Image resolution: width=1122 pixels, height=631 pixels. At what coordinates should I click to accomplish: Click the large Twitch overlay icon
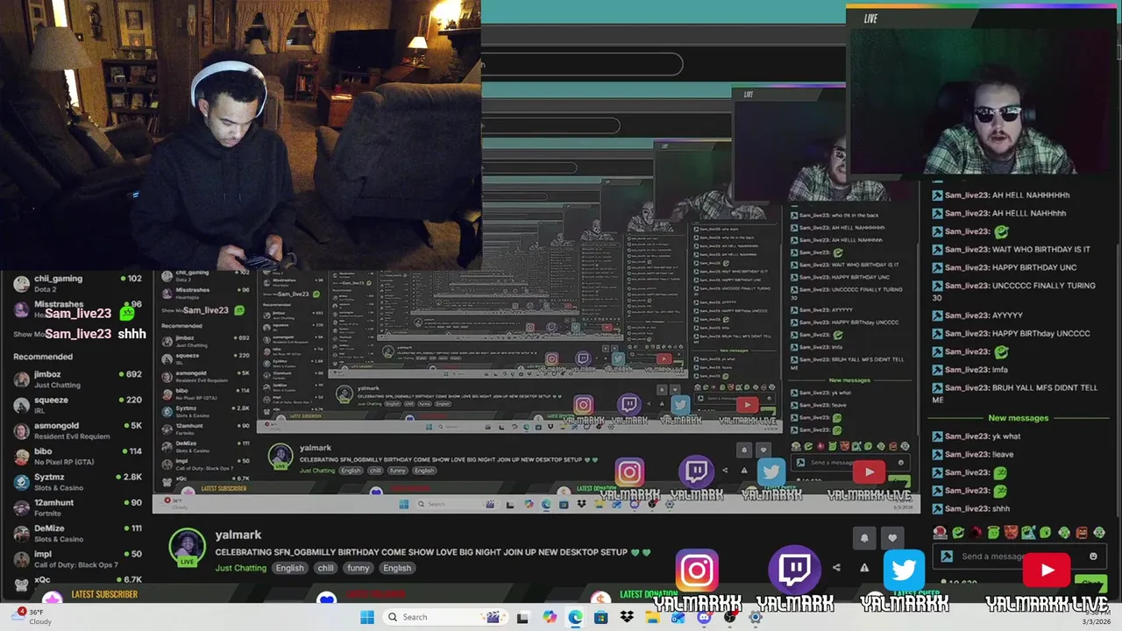coord(794,571)
